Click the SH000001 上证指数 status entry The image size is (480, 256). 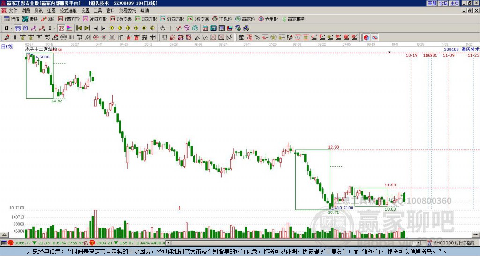453,243
